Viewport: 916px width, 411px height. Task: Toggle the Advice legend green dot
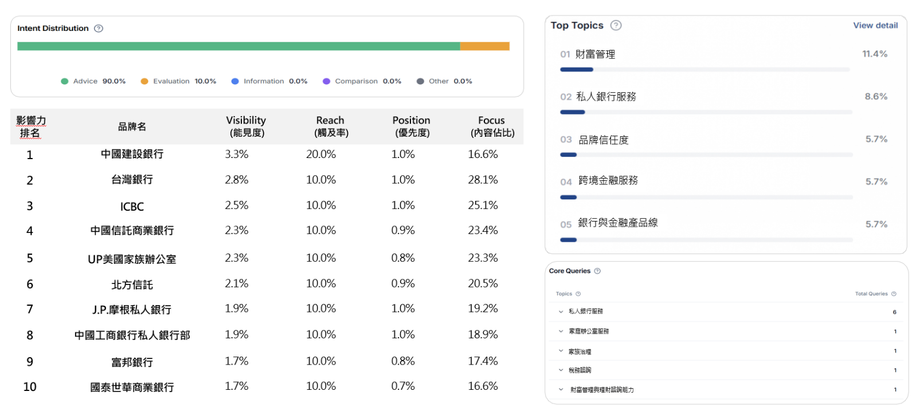pyautogui.click(x=65, y=81)
